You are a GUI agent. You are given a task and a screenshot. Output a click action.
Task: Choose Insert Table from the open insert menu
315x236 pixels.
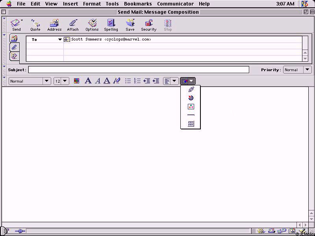pos(191,124)
